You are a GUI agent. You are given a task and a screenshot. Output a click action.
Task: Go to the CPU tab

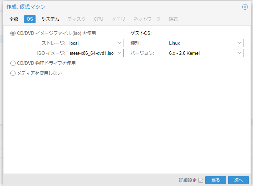coord(98,19)
